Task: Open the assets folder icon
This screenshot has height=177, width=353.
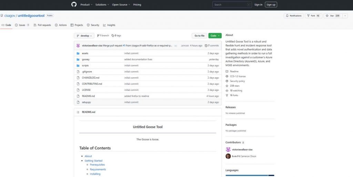Action: [78, 53]
